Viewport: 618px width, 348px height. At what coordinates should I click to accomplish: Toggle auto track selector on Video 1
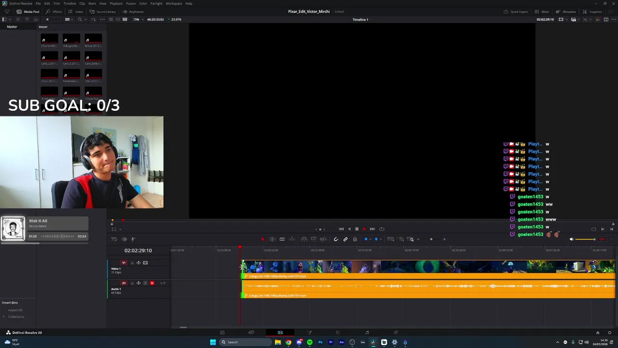click(139, 263)
